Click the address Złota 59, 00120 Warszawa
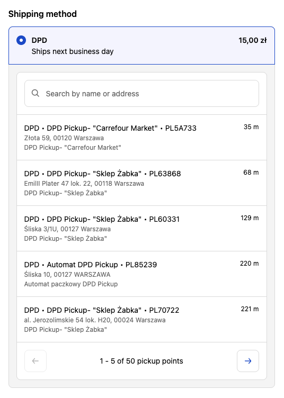 pos(64,138)
